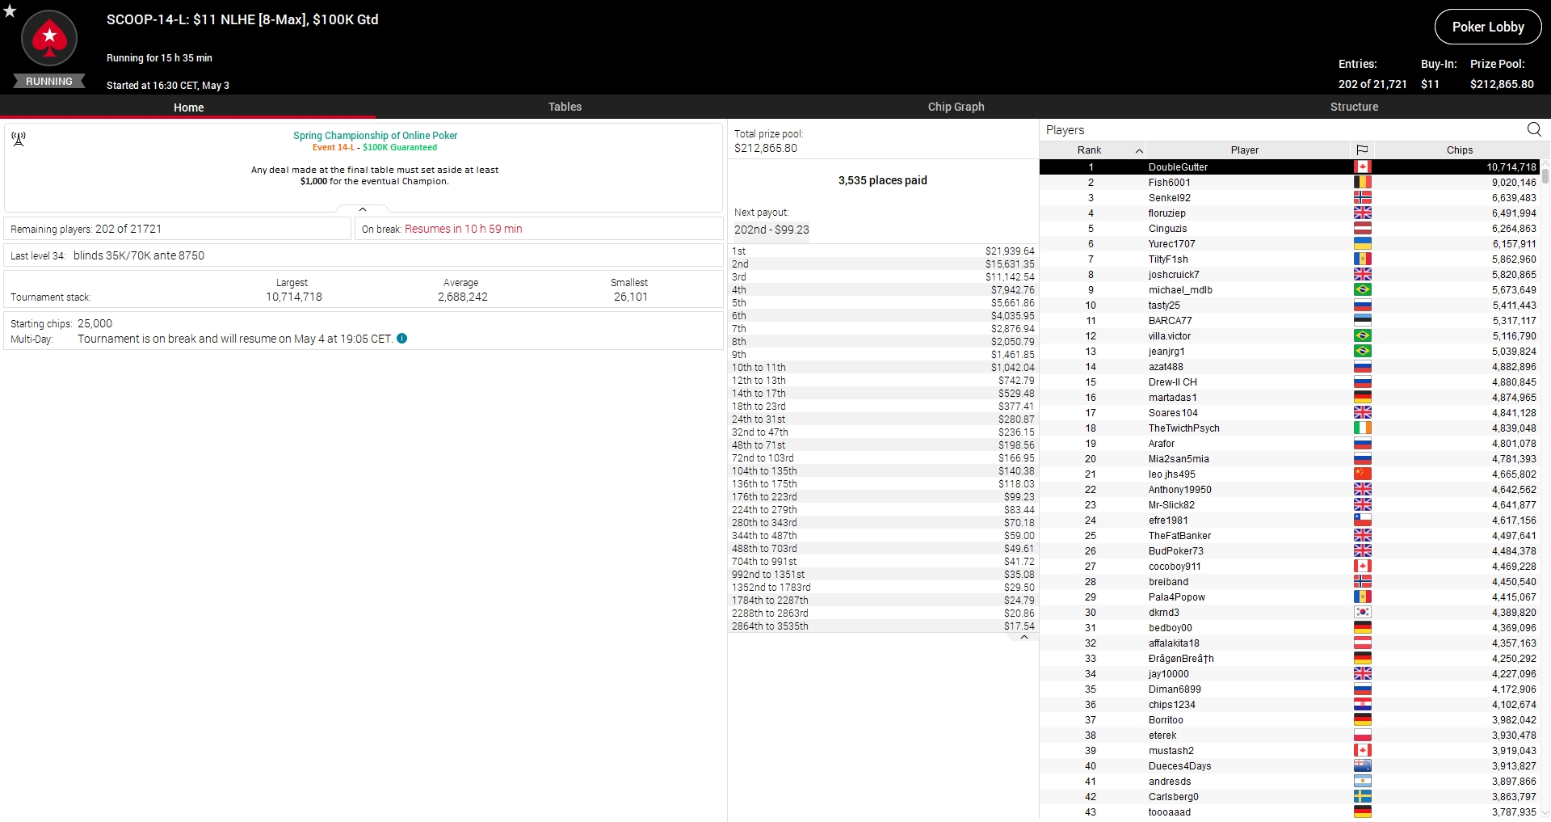Select player Mr-Slick82 in list
Image resolution: width=1551 pixels, height=822 pixels.
pyautogui.click(x=1289, y=504)
